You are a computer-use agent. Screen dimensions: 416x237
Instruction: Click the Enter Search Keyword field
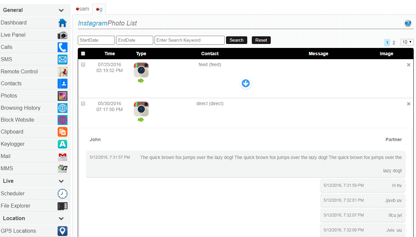click(190, 40)
